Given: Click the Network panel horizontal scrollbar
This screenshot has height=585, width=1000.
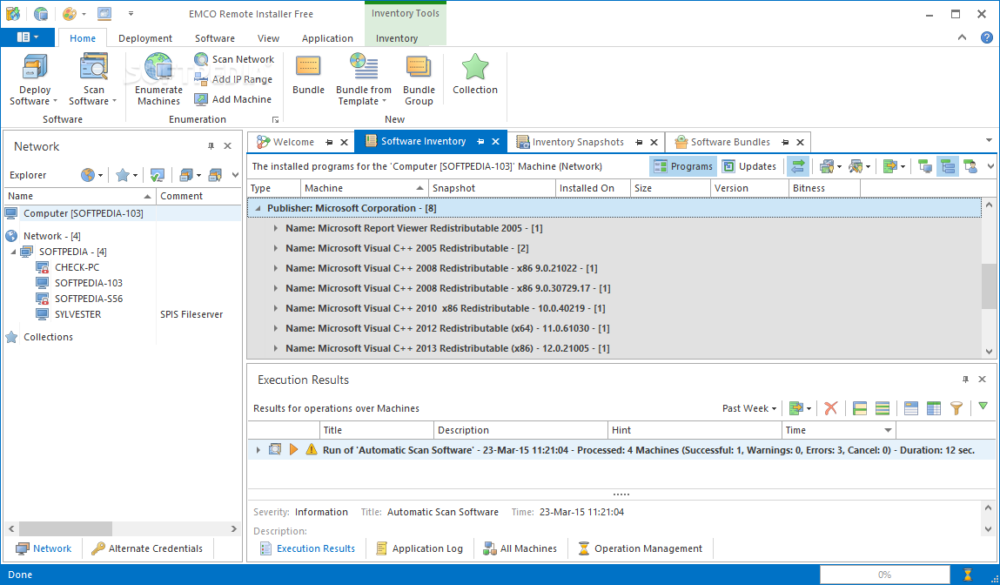Looking at the screenshot, I should point(65,529).
